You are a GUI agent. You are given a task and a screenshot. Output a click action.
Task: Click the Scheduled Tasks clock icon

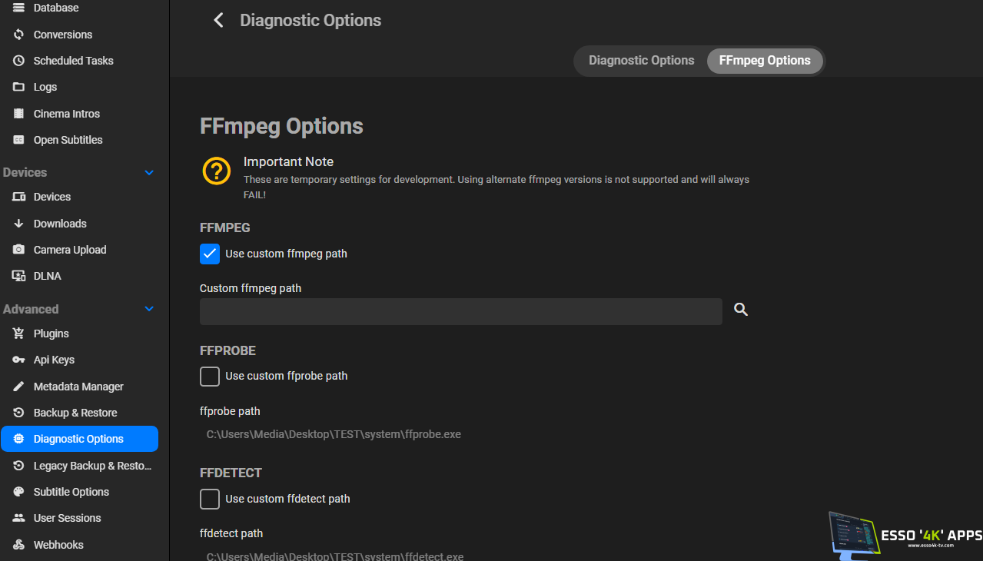19,61
